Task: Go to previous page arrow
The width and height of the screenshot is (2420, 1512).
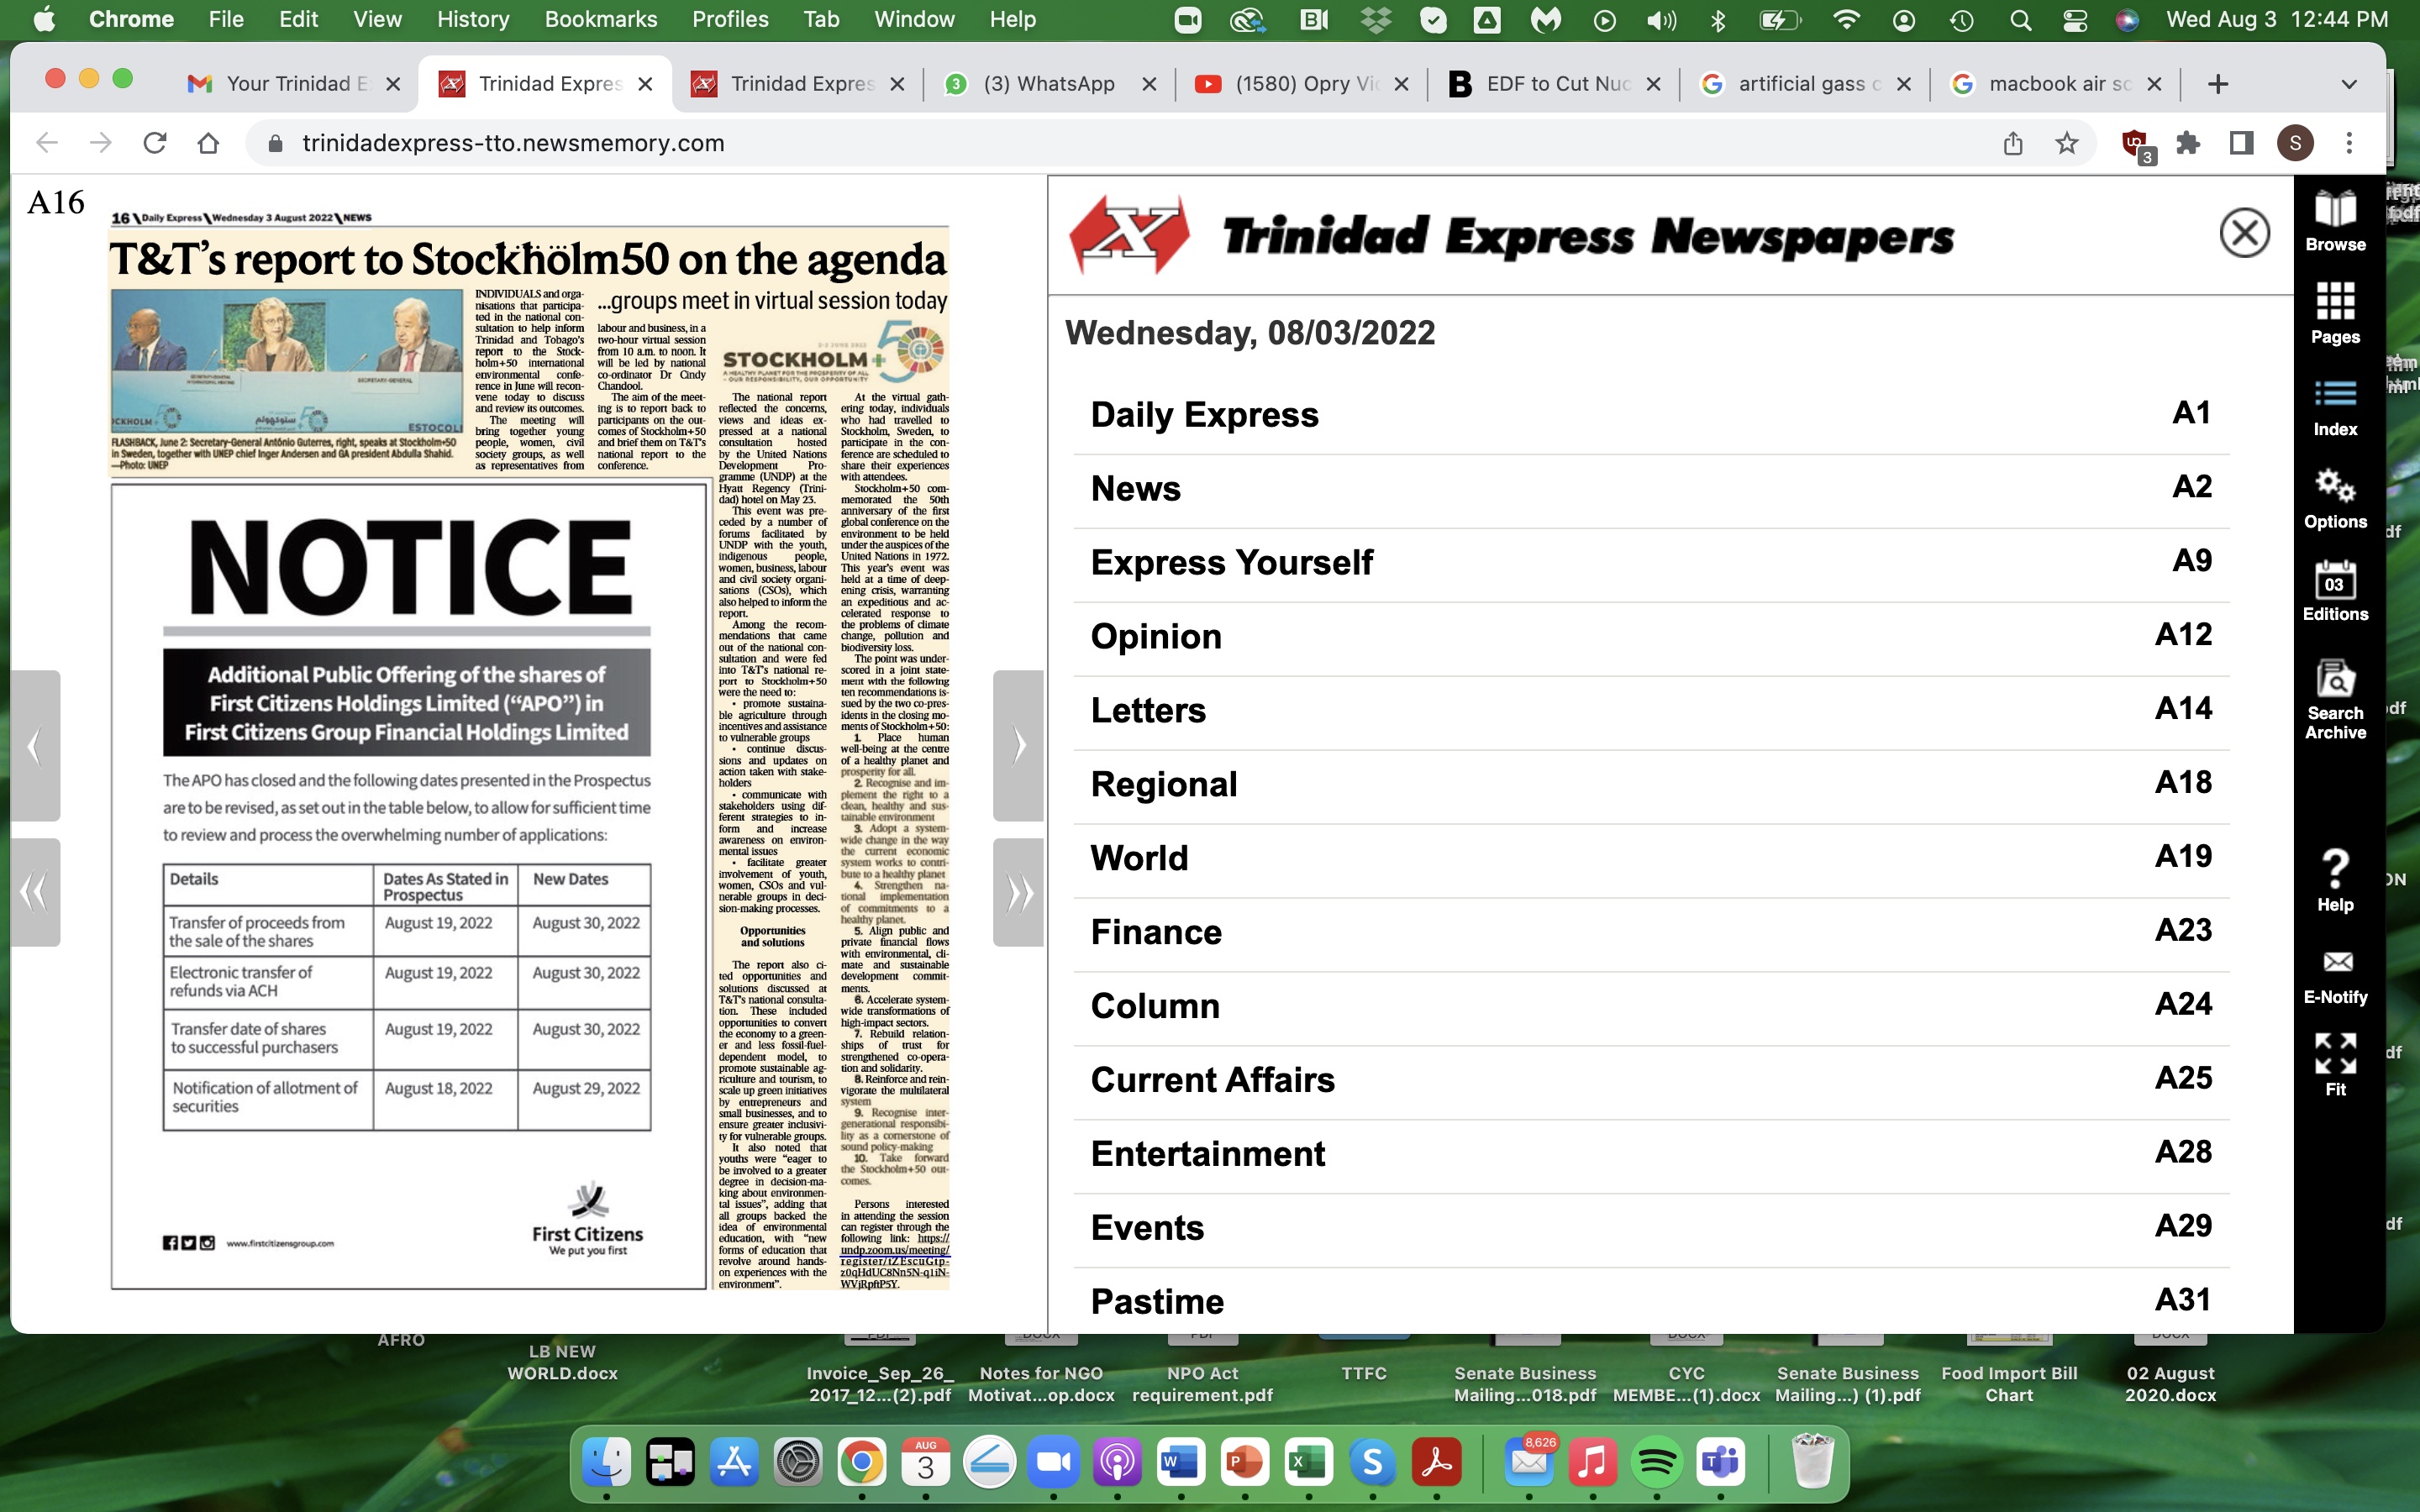Action: click(x=35, y=745)
